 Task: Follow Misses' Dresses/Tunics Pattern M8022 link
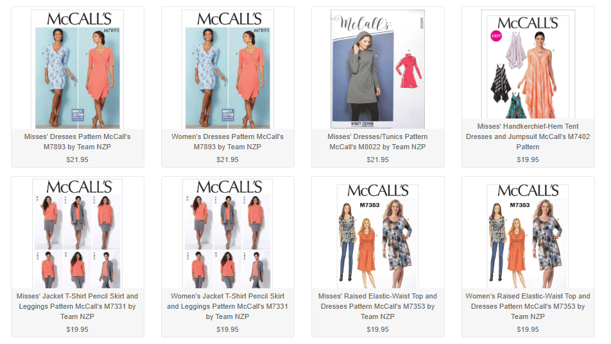point(377,142)
